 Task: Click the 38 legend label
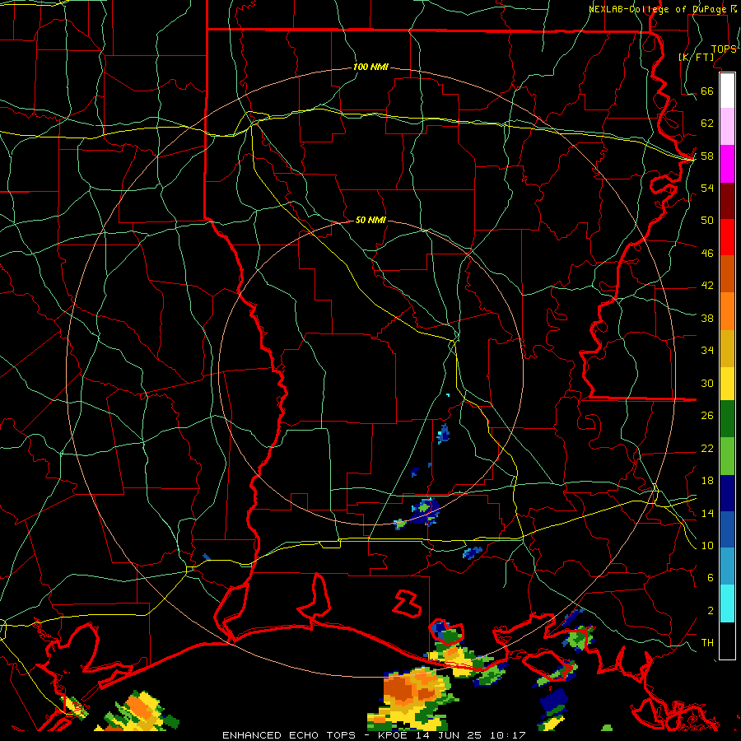[707, 318]
